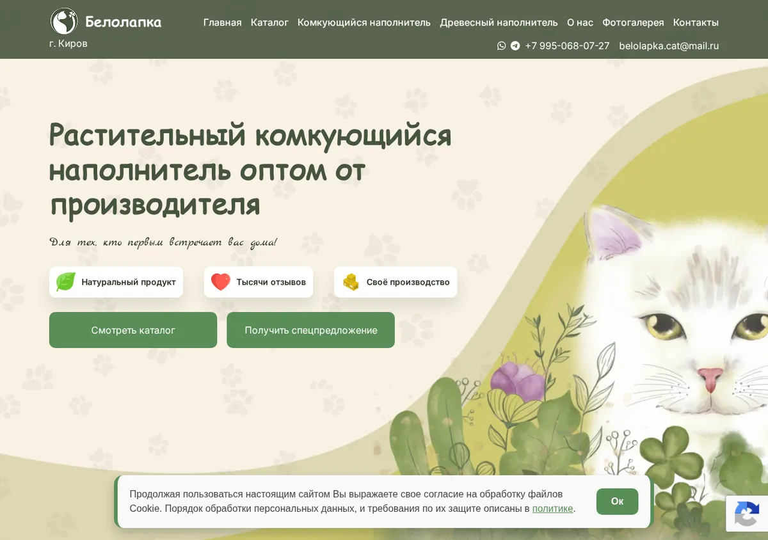Click the yellow boxes Своё производство icon
Viewport: 768px width, 540px height.
(x=351, y=282)
